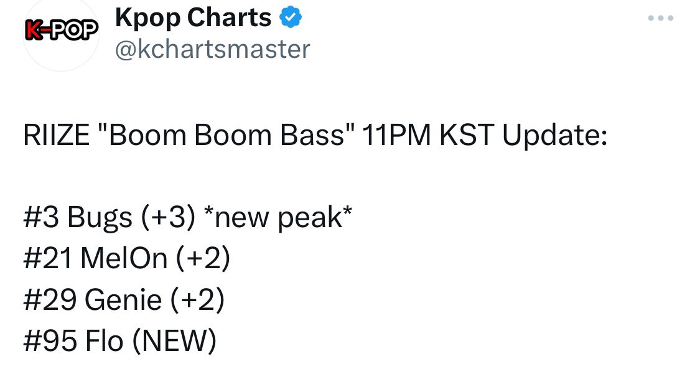Open the K-POP profile avatar
Viewport: 700px width, 392px height.
tap(62, 31)
